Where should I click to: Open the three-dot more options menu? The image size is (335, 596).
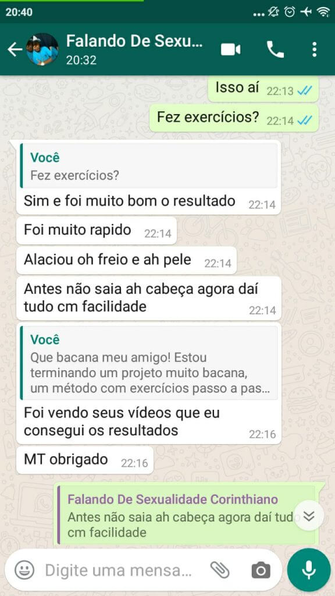(314, 49)
